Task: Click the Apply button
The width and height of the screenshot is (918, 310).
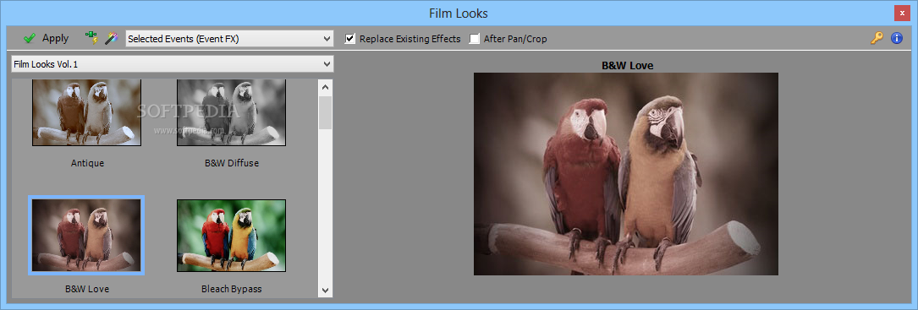Action: (x=46, y=39)
